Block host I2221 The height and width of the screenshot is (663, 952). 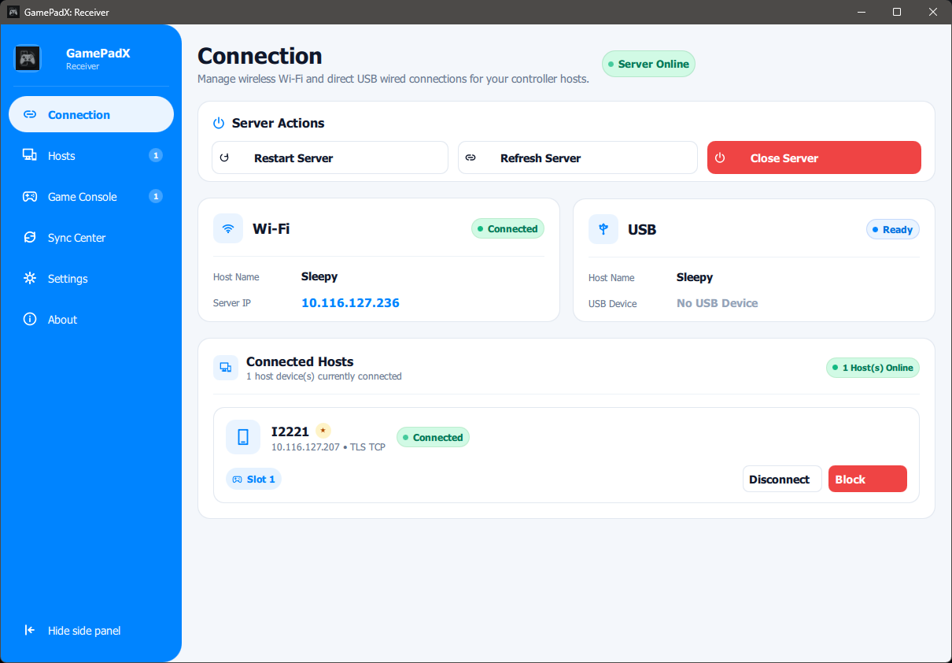[x=868, y=479]
